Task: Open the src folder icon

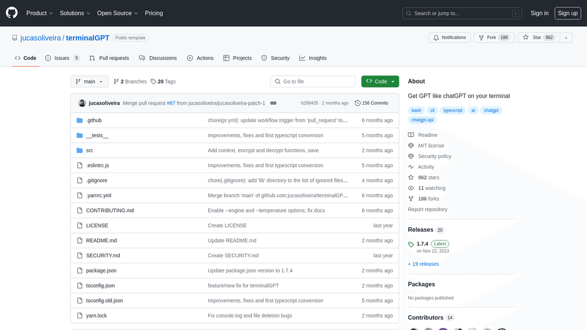Action: click(79, 150)
